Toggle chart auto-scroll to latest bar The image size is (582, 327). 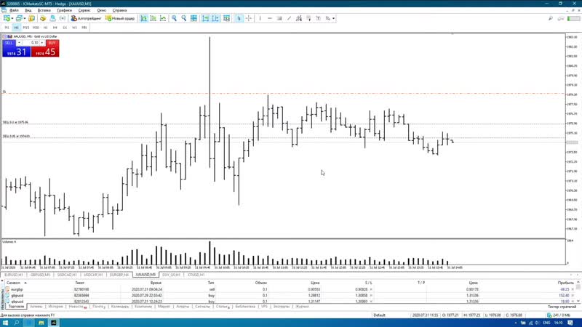204,18
